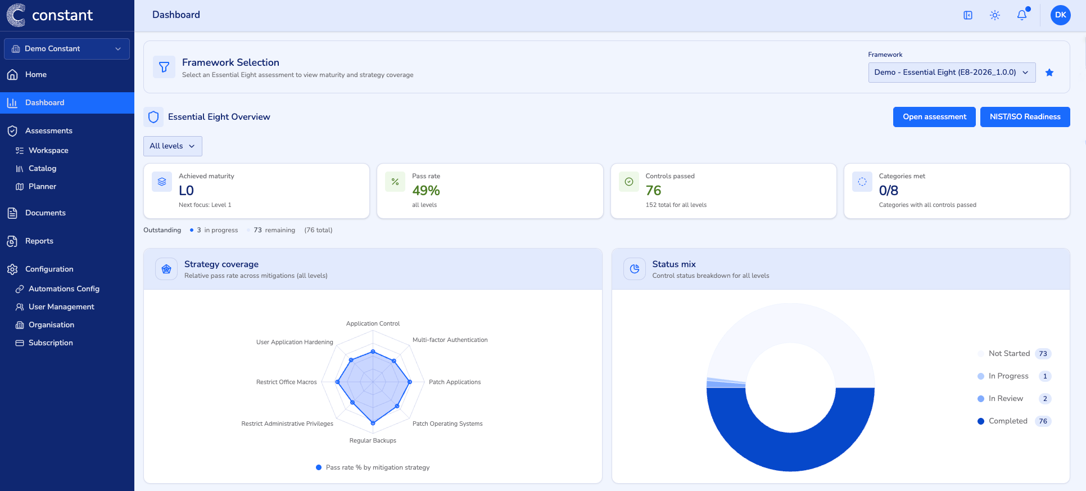Click the Categories met 0/8 card
This screenshot has width=1086, height=491.
957,191
